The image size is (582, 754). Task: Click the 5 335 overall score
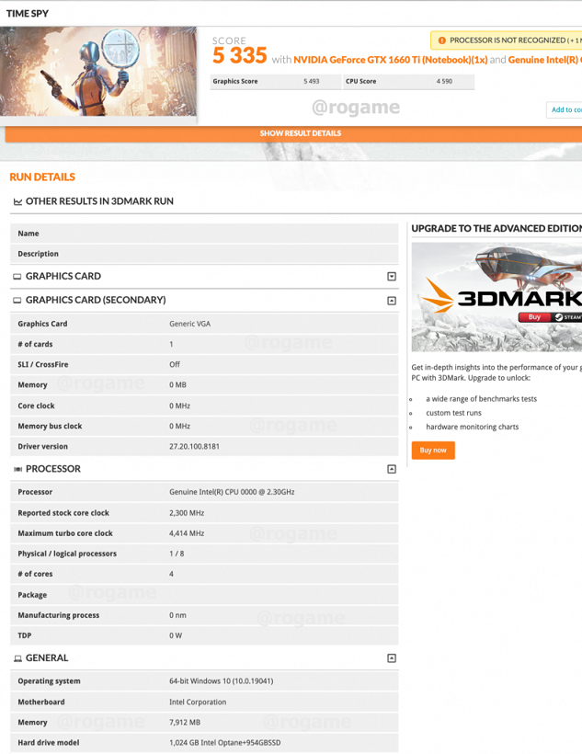[x=240, y=55]
